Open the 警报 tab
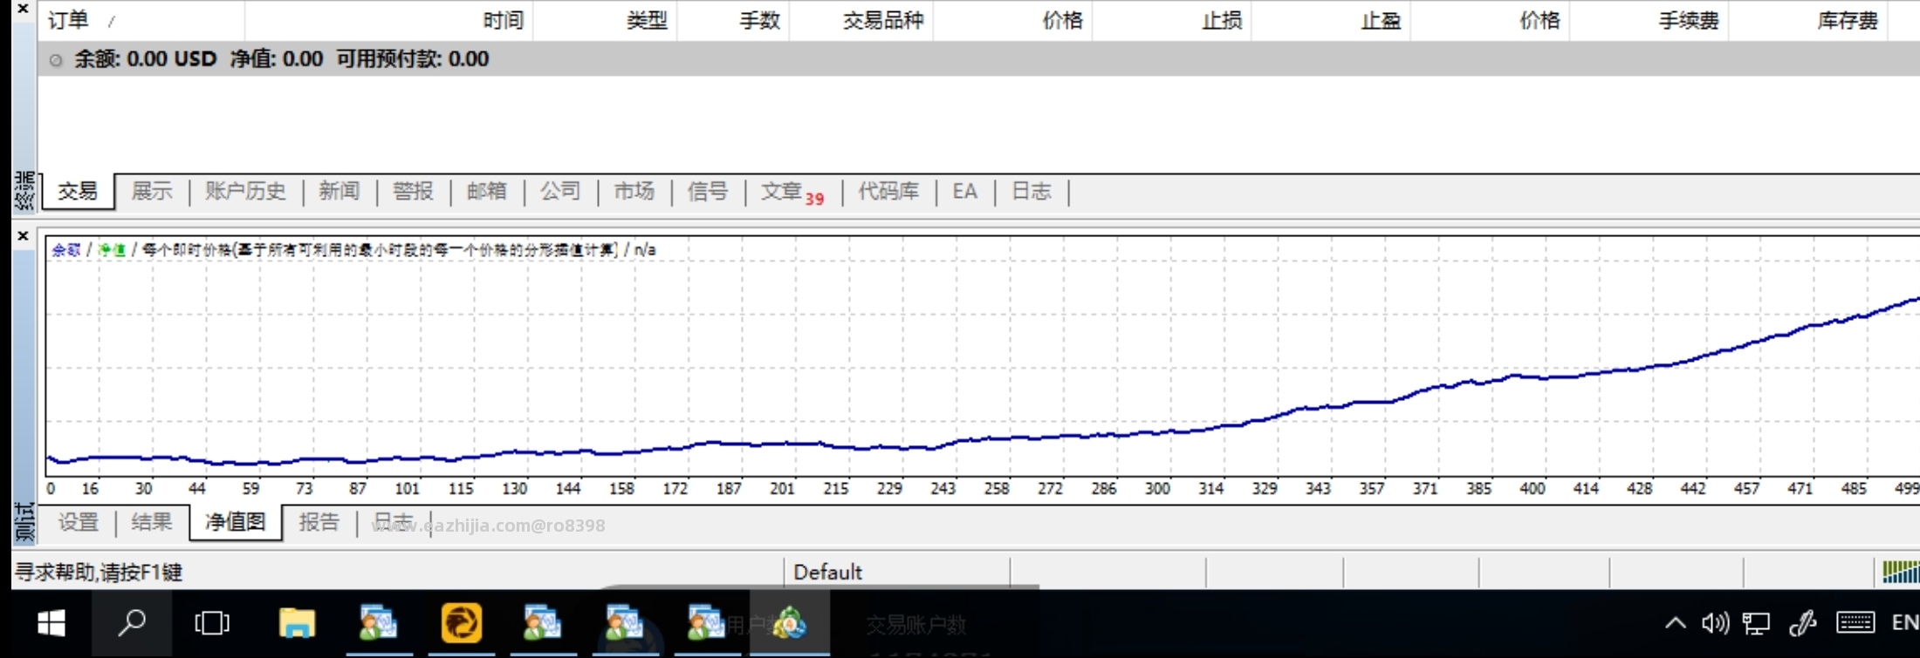1920x658 pixels. point(413,191)
